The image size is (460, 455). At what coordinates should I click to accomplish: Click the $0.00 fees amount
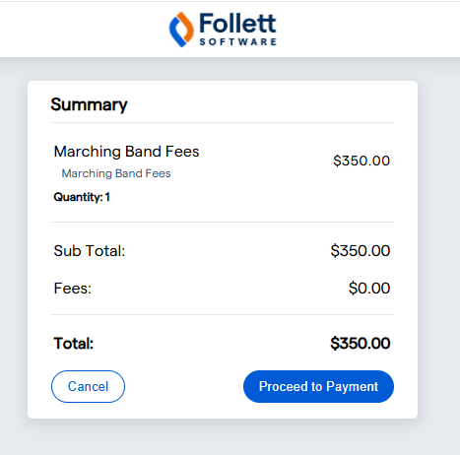(369, 289)
